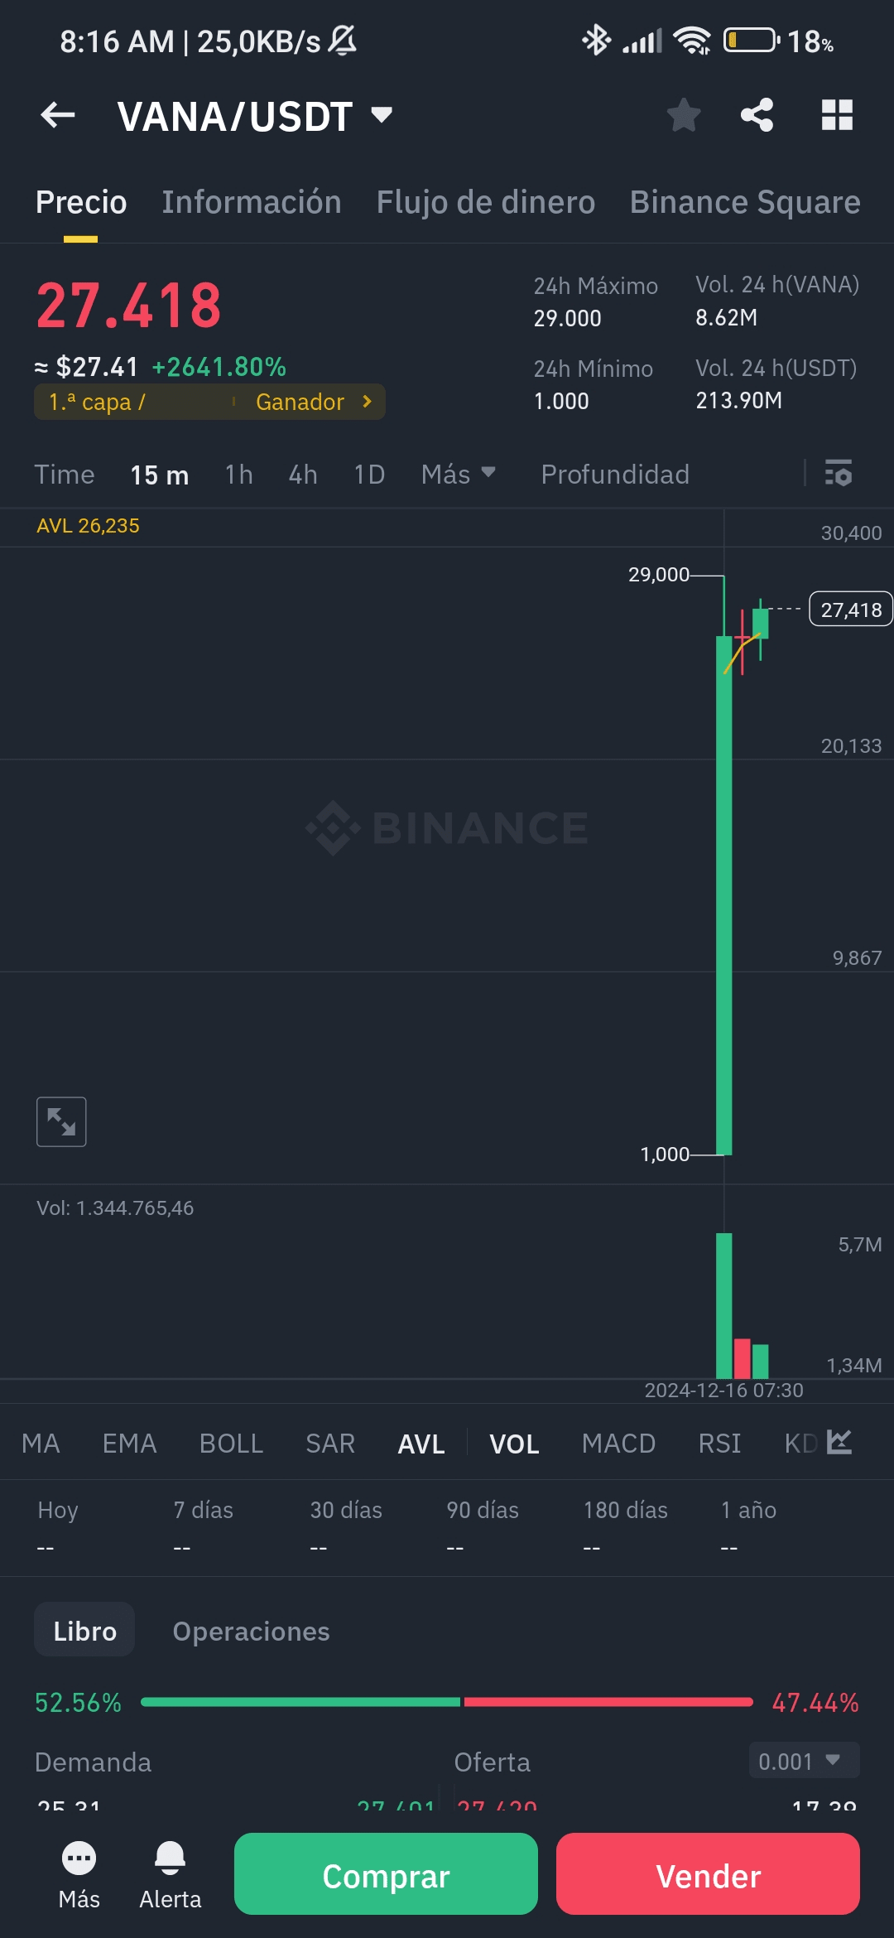Toggle the VOL indicator
The width and height of the screenshot is (894, 1938).
tap(514, 1444)
